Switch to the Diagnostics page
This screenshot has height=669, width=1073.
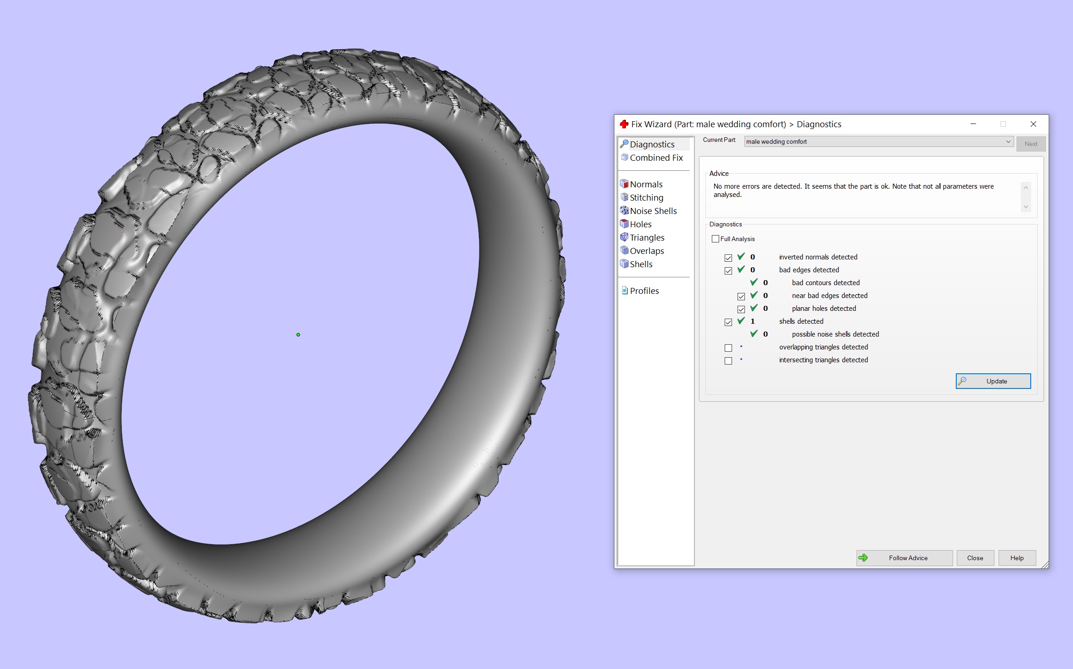pyautogui.click(x=652, y=144)
